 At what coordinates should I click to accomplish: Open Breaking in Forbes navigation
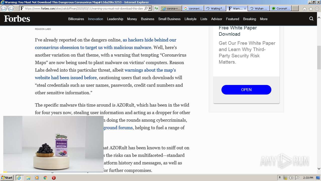pos(250,19)
